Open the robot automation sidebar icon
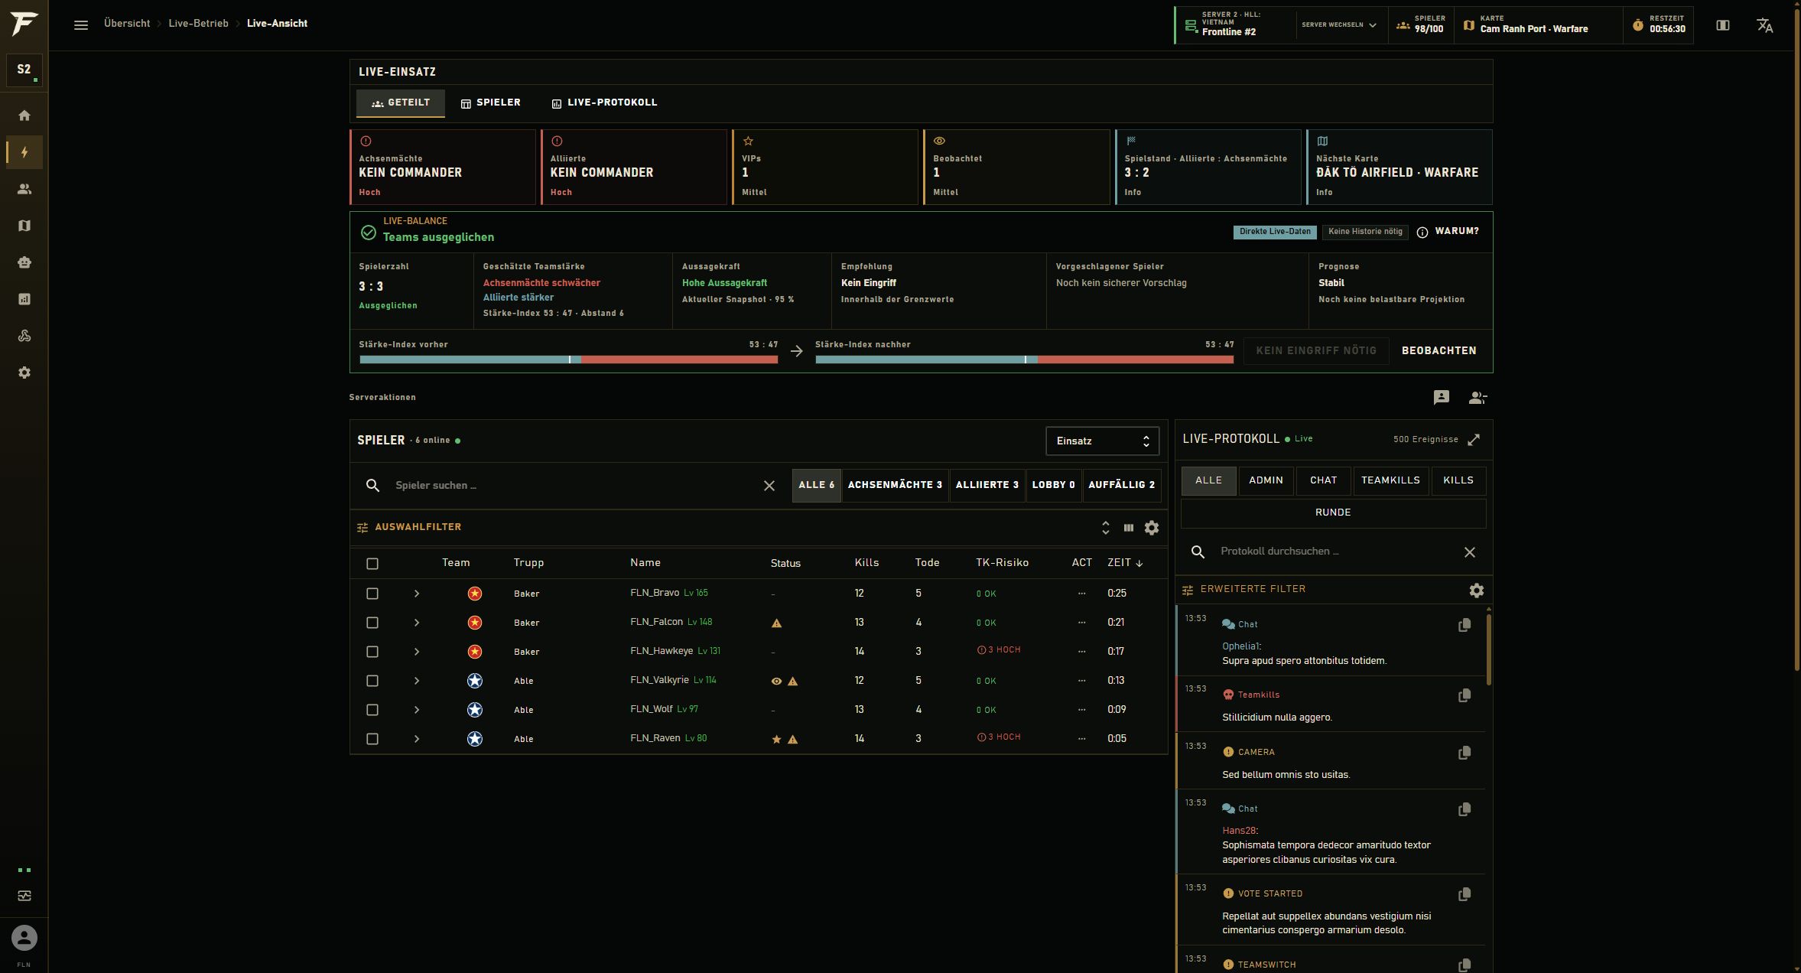Image resolution: width=1801 pixels, height=973 pixels. click(24, 262)
